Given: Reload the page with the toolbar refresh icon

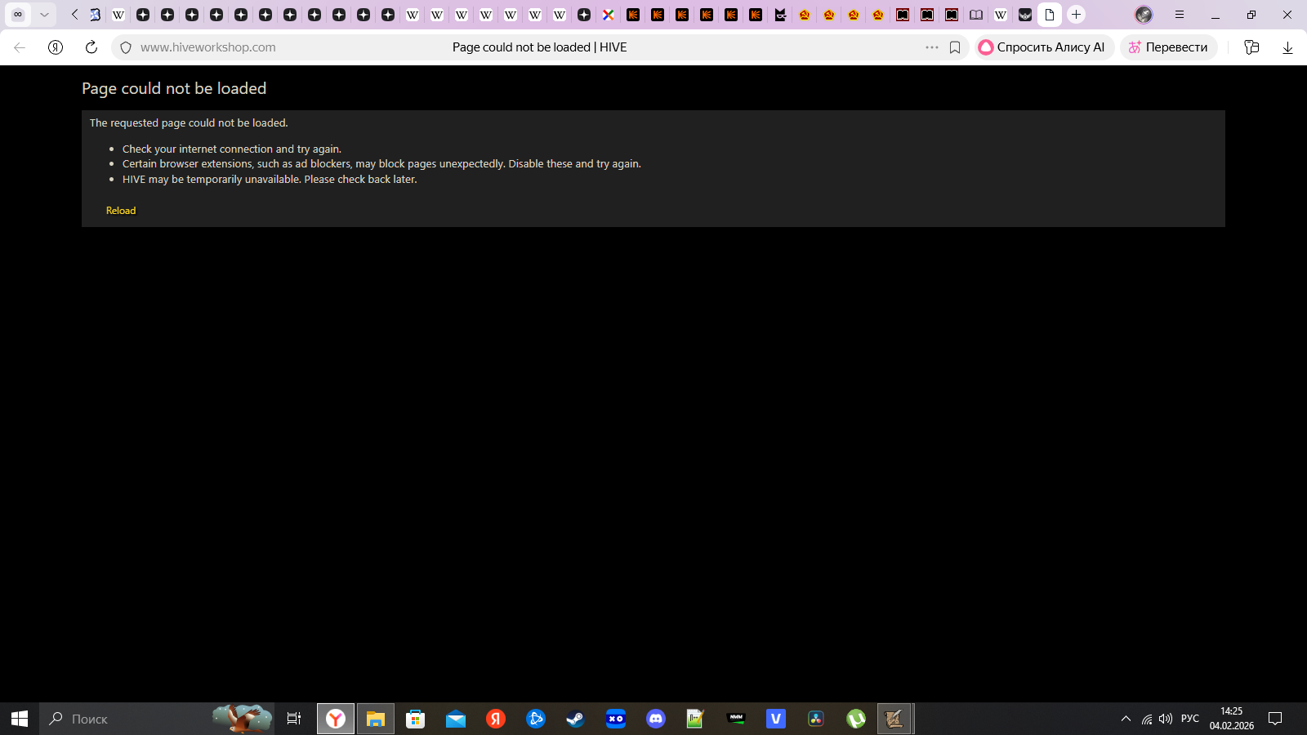Looking at the screenshot, I should [91, 47].
